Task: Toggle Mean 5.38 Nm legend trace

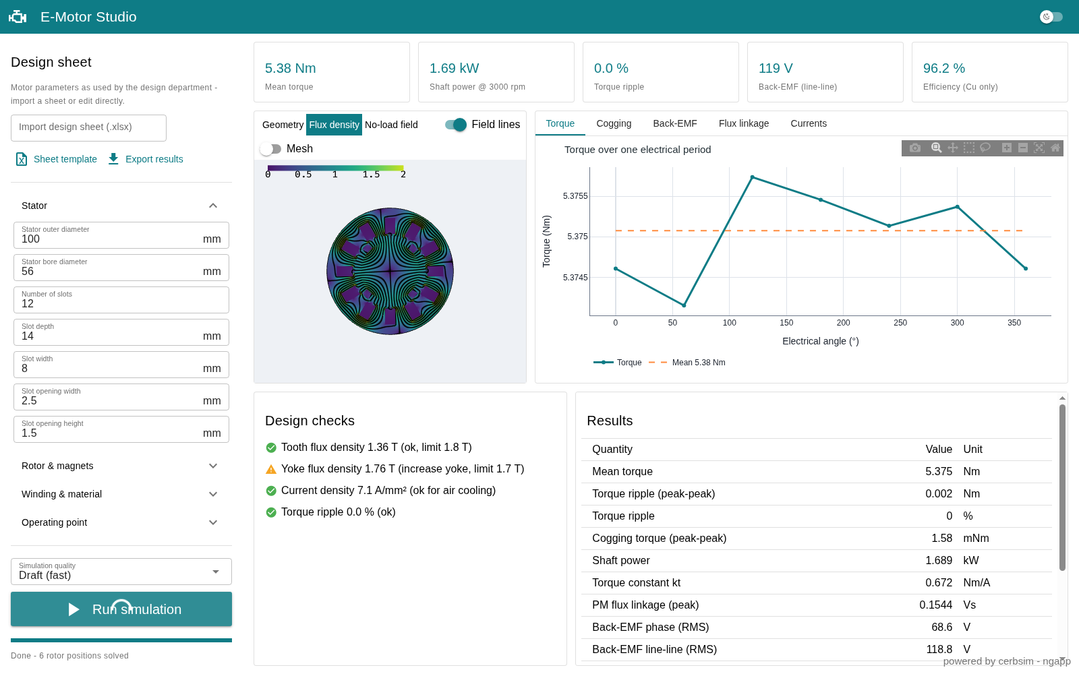Action: tap(687, 363)
